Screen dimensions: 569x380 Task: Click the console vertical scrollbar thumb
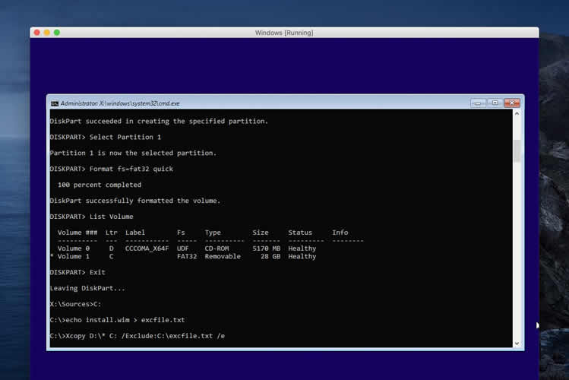pyautogui.click(x=517, y=150)
